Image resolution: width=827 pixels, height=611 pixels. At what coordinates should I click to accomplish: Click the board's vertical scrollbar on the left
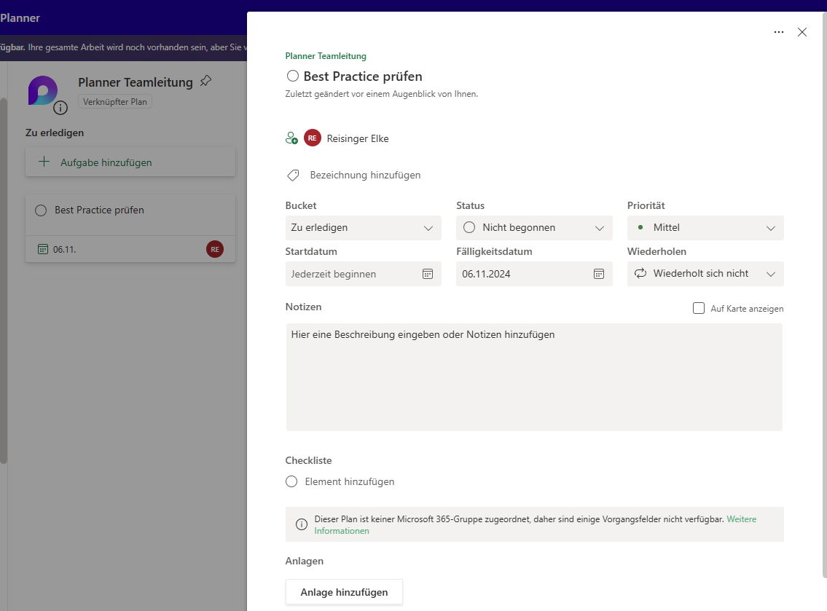pos(4,280)
